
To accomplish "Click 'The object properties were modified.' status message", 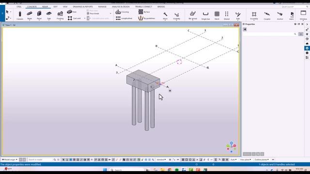I will pyautogui.click(x=21, y=164).
